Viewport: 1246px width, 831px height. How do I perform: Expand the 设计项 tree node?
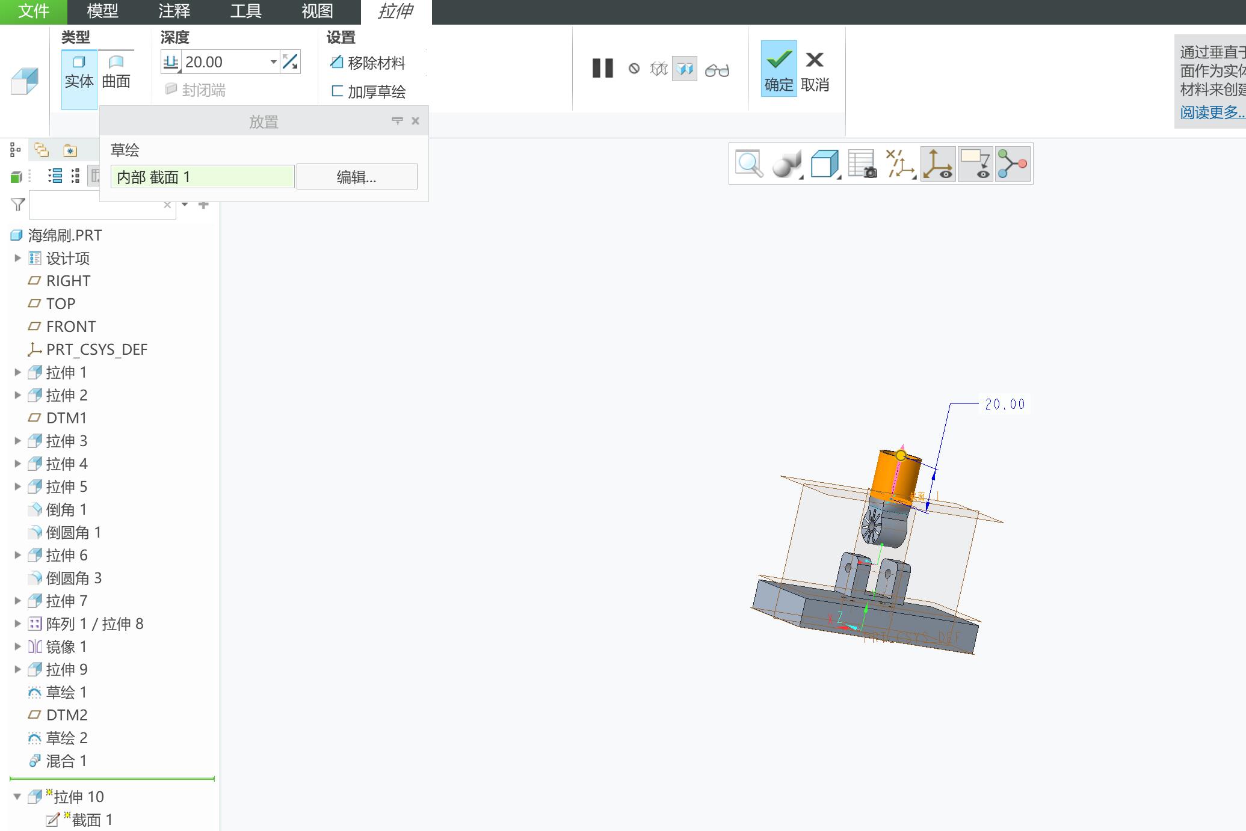[x=17, y=258]
